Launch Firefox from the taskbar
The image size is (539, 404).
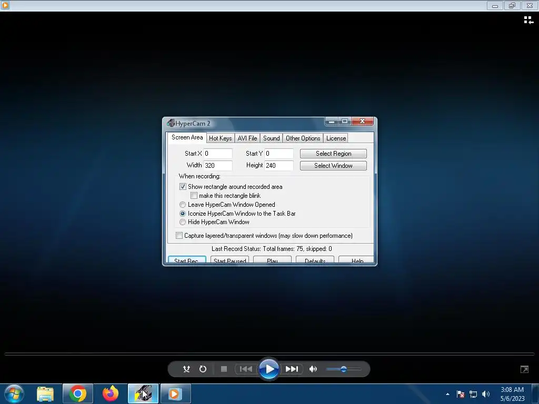(x=111, y=394)
